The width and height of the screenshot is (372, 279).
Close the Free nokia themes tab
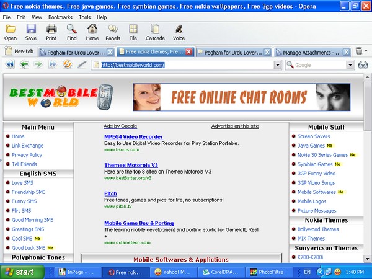coord(188,51)
